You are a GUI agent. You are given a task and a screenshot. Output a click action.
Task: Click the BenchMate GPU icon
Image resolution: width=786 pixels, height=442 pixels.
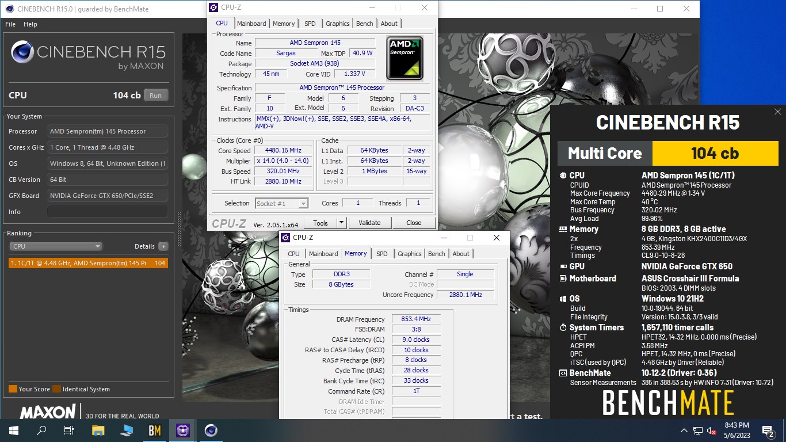563,266
